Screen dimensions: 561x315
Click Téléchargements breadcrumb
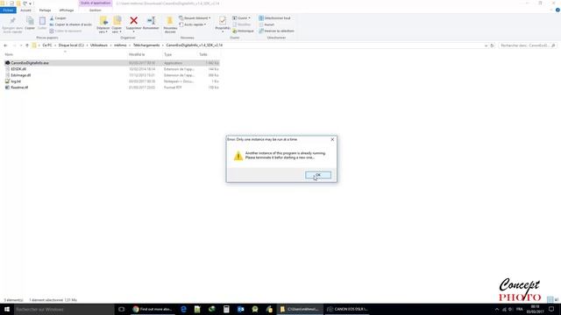[146, 45]
